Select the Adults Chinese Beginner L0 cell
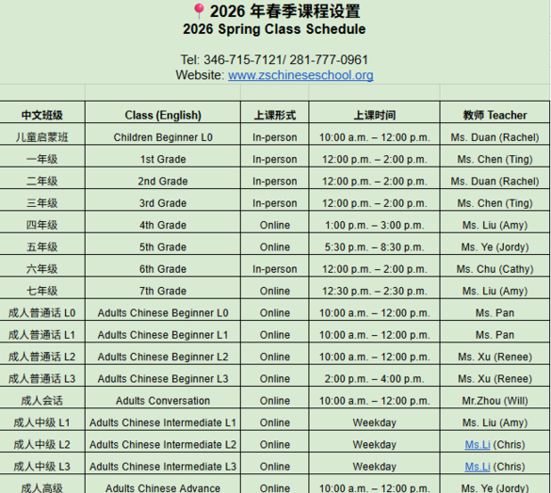551x493 pixels. click(163, 310)
